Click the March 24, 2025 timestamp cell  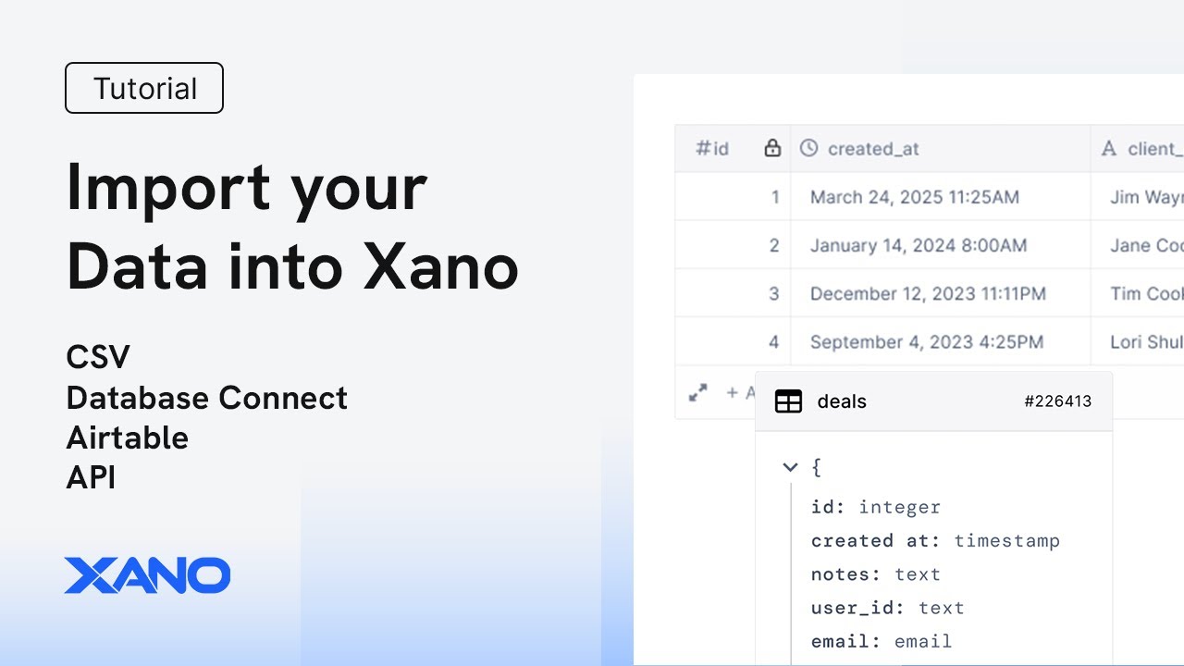pyautogui.click(x=914, y=196)
